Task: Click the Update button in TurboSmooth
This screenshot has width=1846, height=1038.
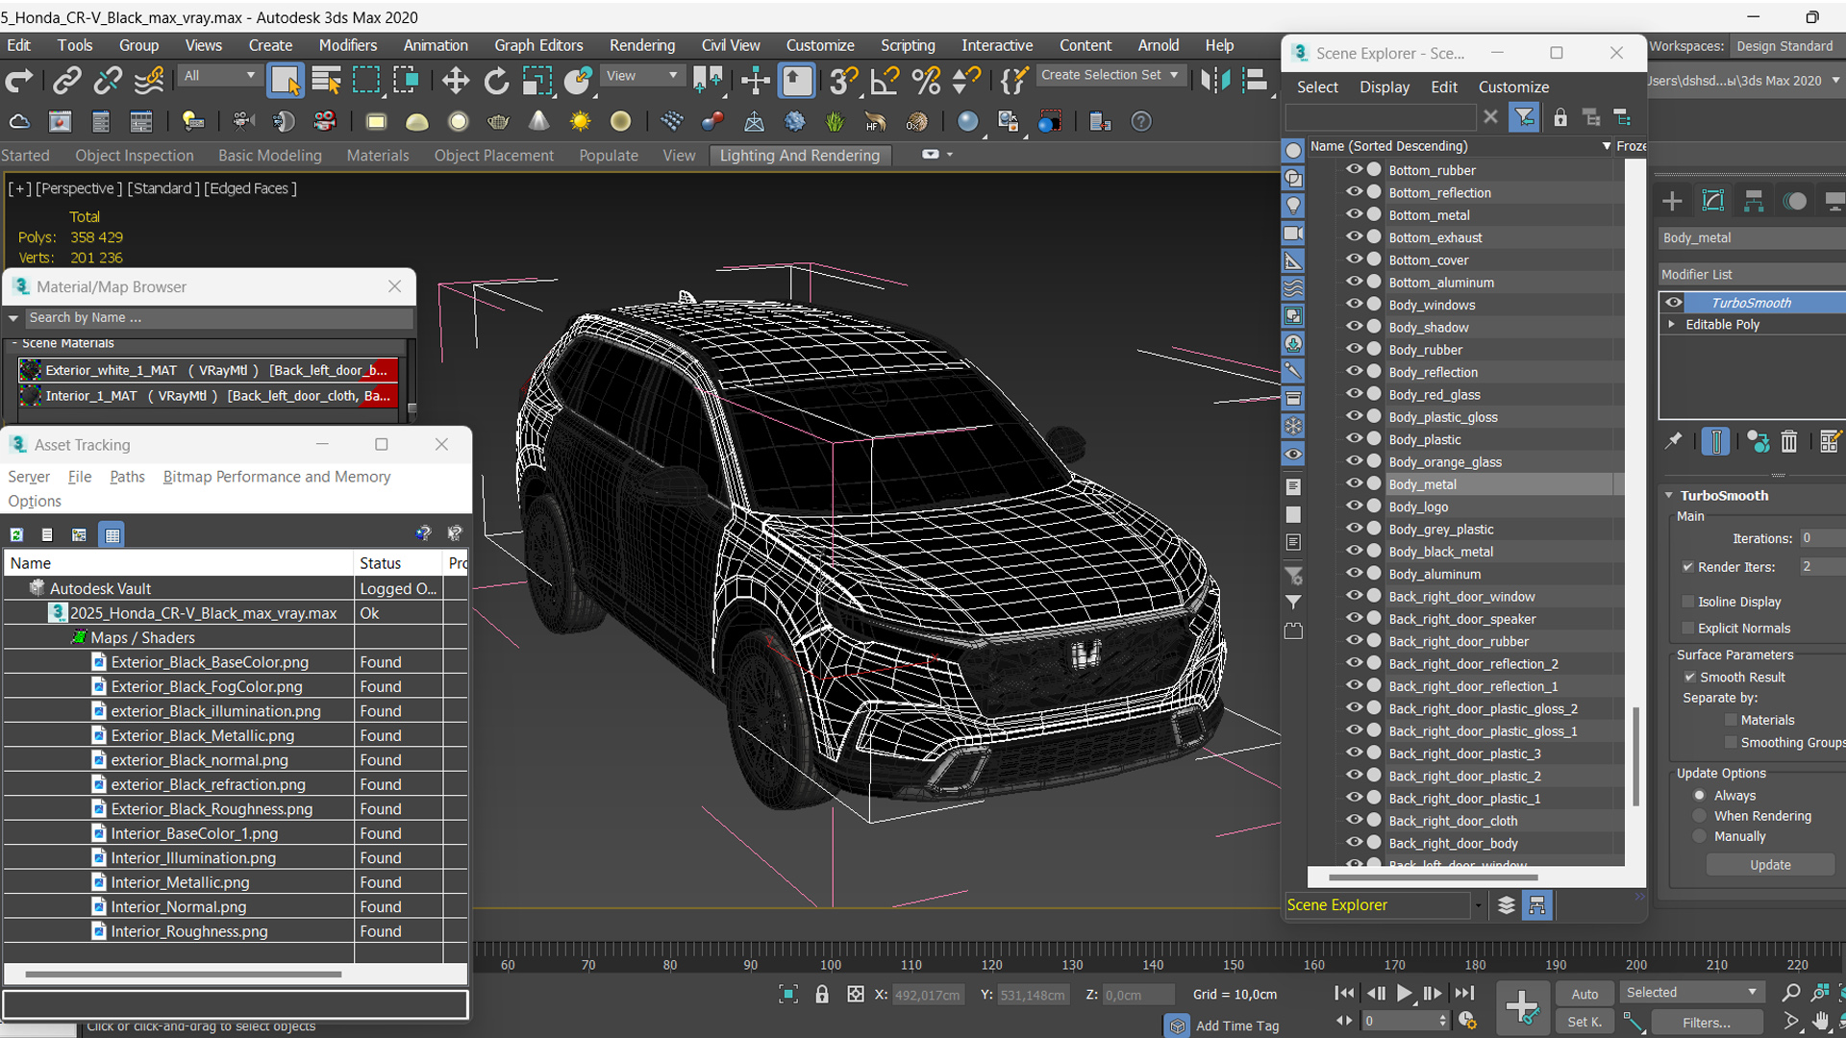Action: (1770, 865)
